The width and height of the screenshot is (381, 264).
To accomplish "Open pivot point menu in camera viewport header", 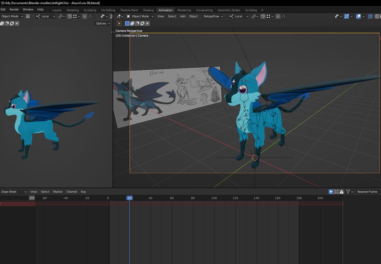I will coord(255,16).
